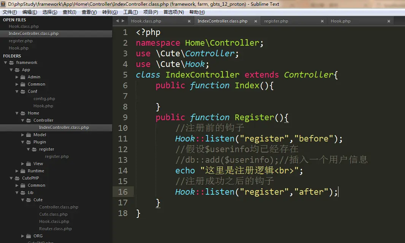Click the ORG folder icon
Viewport: 405px width, 243px height.
29,236
